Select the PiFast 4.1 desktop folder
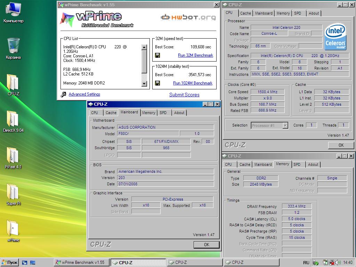Viewport: 356px width, 267px height. coord(14,158)
